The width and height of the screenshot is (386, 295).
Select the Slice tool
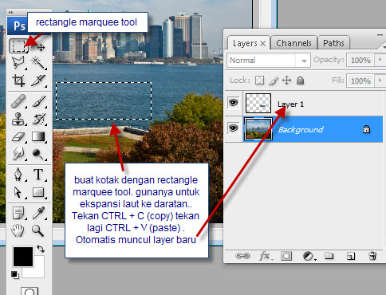[x=38, y=81]
